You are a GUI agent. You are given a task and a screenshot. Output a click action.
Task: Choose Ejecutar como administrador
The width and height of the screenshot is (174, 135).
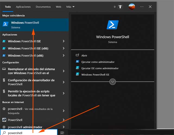pos(98,62)
